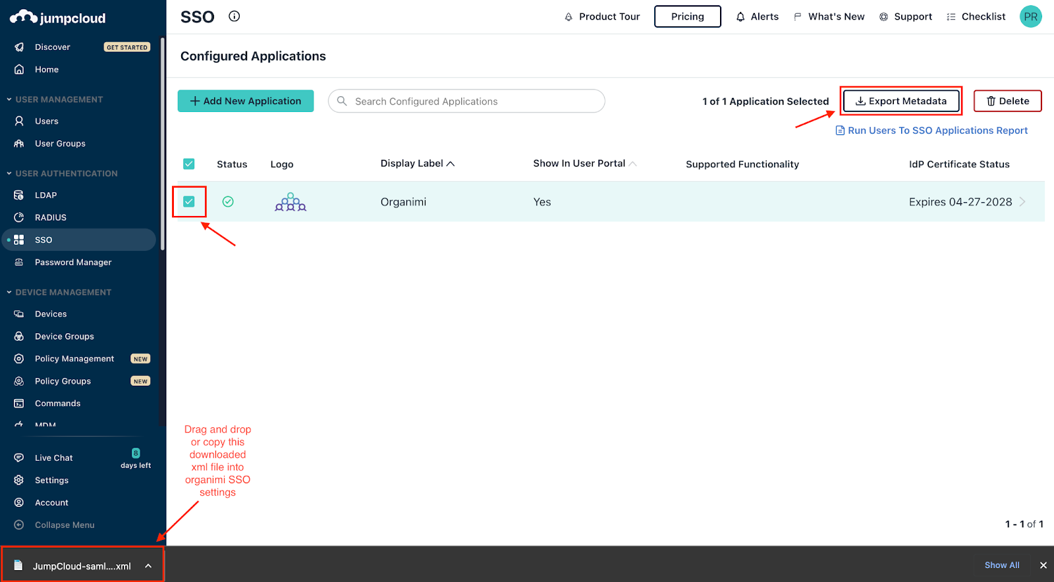1054x582 pixels.
Task: Open Password Manager page
Action: click(73, 262)
